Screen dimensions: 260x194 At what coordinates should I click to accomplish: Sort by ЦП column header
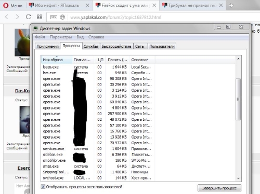click(99, 60)
